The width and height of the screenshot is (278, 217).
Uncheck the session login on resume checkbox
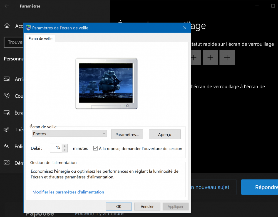(x=96, y=148)
